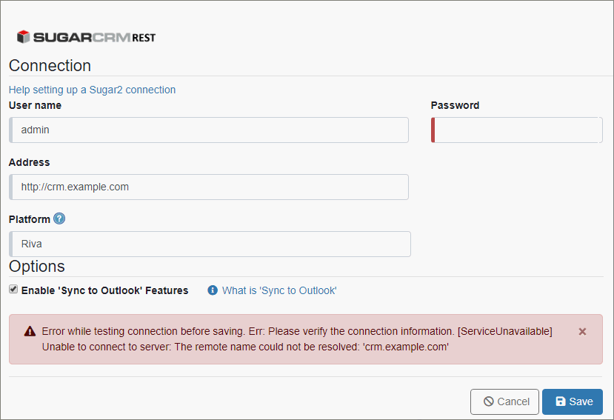This screenshot has width=614, height=420.
Task: Click the Address label
Action: pos(30,162)
